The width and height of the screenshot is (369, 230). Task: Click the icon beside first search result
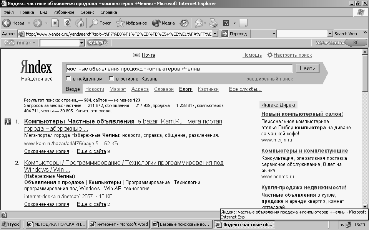[x=8, y=122]
